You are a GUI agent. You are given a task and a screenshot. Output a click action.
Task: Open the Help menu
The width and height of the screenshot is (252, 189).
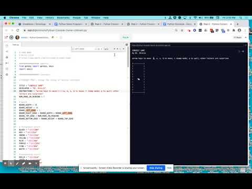click(106, 18)
